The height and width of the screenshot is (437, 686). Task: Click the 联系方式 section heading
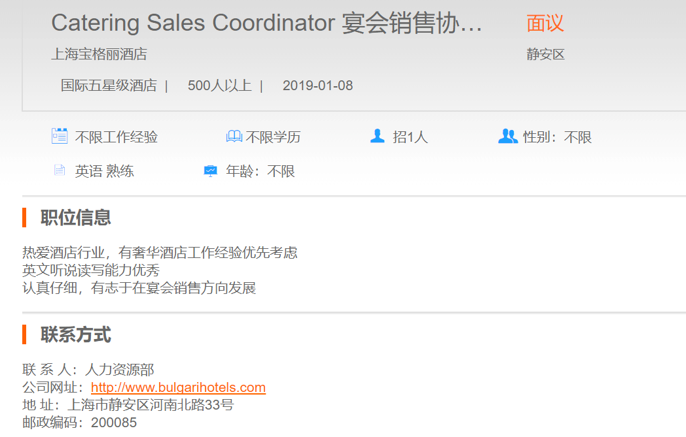75,335
